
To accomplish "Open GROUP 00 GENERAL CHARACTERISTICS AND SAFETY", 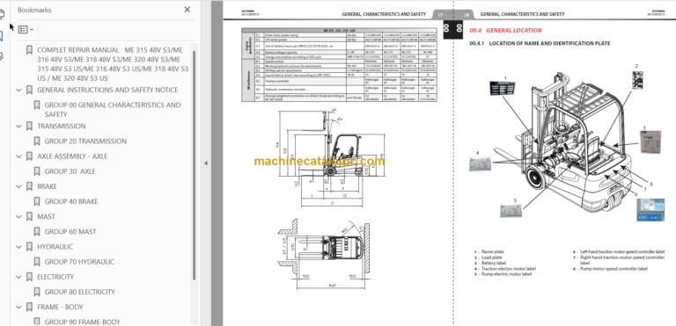I will click(113, 109).
